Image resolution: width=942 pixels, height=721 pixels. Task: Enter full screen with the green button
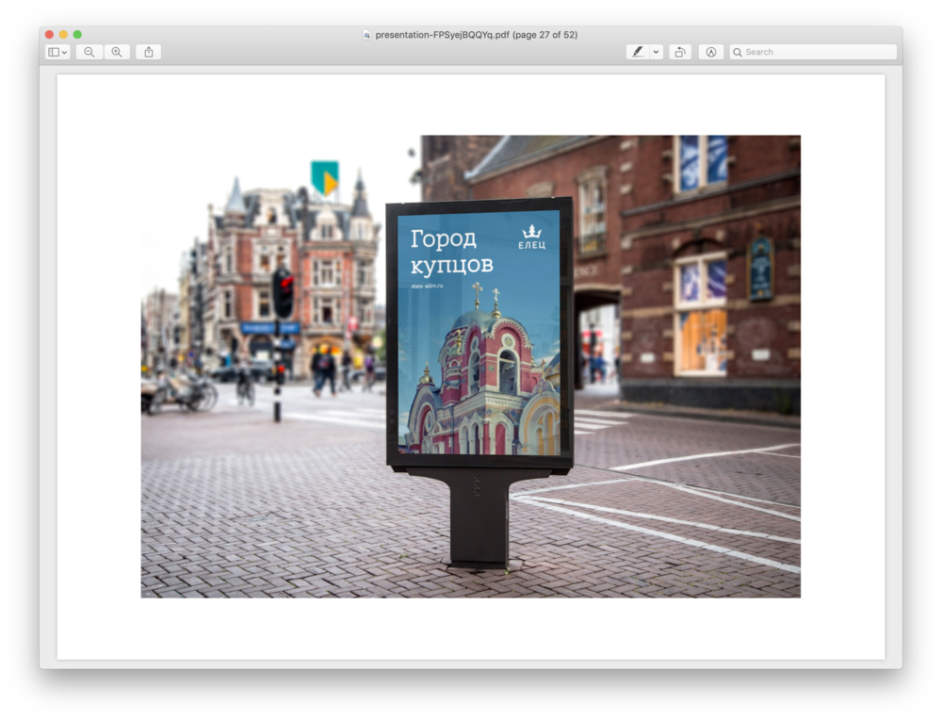point(77,32)
